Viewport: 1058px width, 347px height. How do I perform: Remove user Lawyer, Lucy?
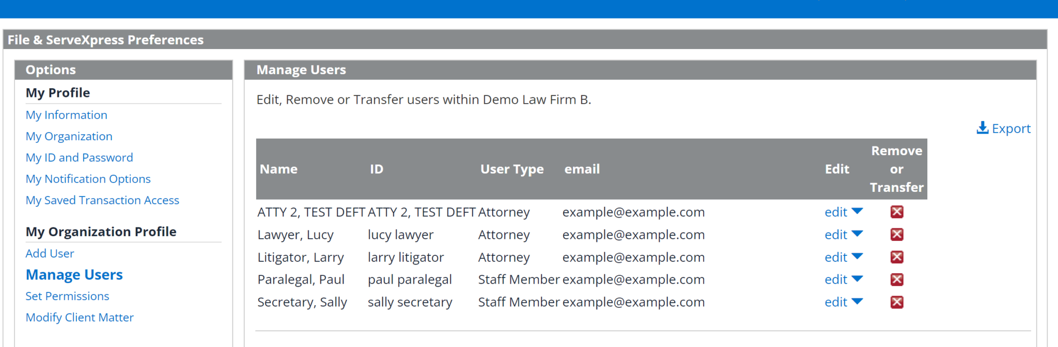tap(897, 234)
